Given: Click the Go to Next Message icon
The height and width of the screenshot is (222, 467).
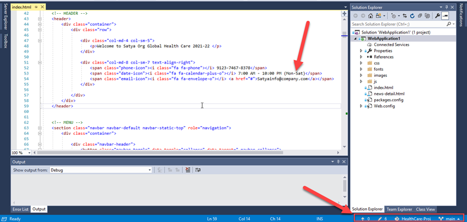Looking at the screenshot, I should (x=177, y=170).
